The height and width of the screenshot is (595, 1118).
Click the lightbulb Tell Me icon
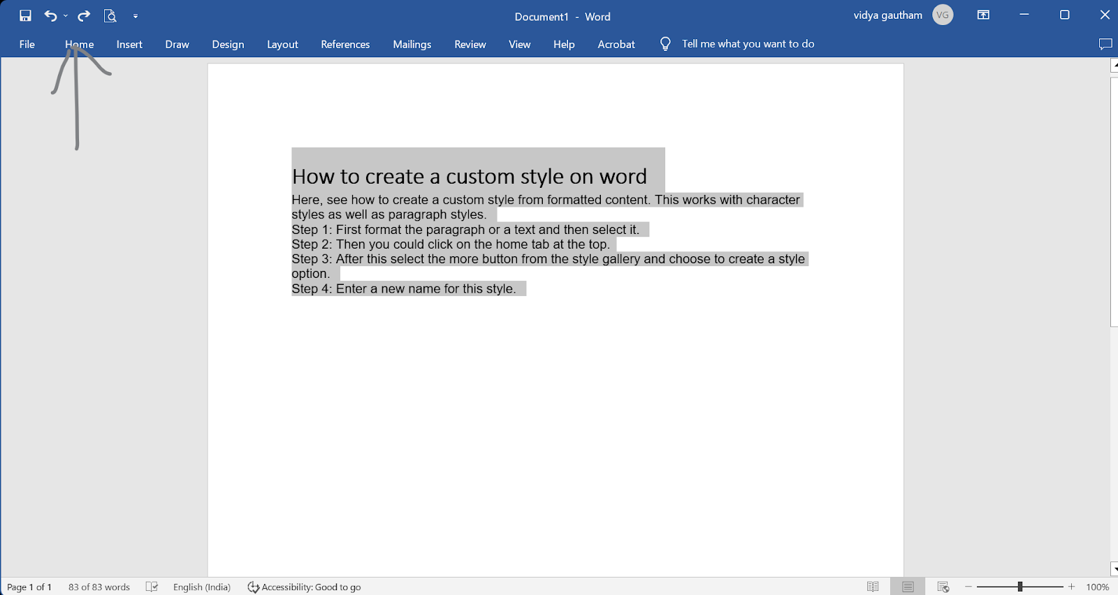point(665,44)
